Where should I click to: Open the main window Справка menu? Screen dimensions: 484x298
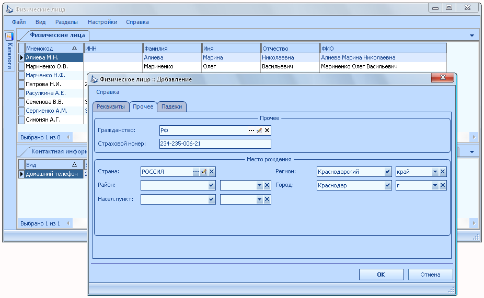click(137, 22)
